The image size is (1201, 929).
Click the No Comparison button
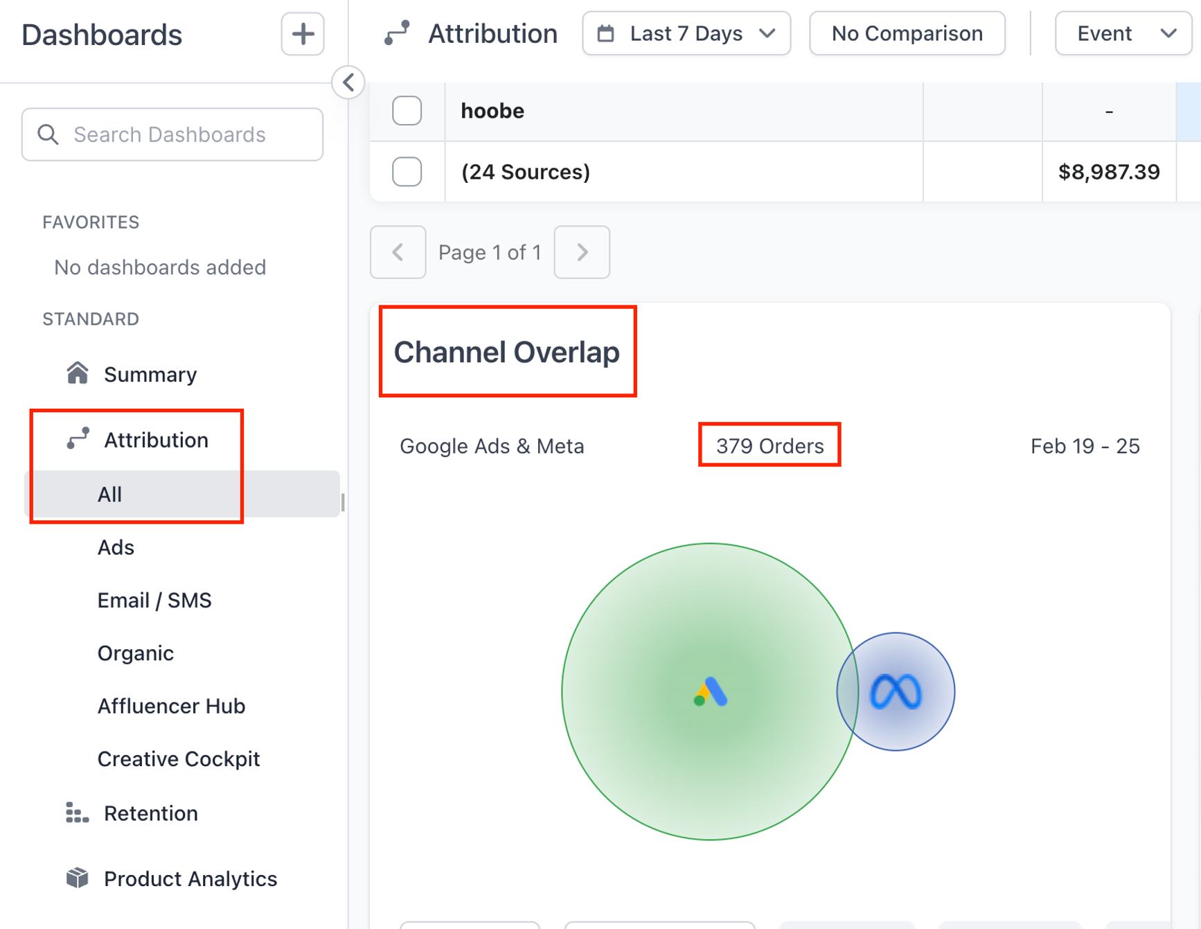[x=907, y=33]
